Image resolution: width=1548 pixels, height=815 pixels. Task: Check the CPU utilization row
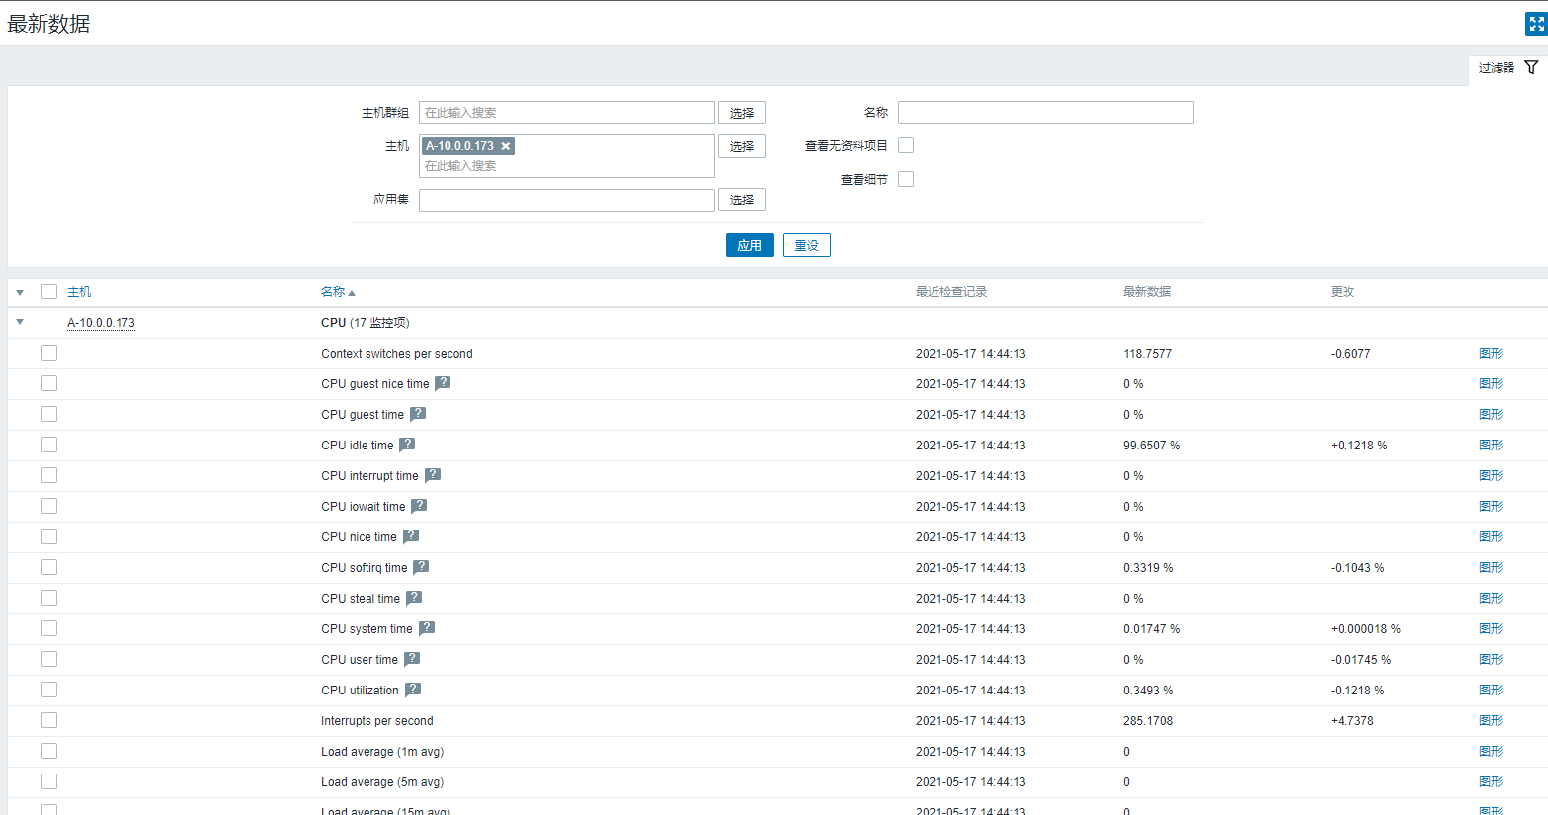49,690
